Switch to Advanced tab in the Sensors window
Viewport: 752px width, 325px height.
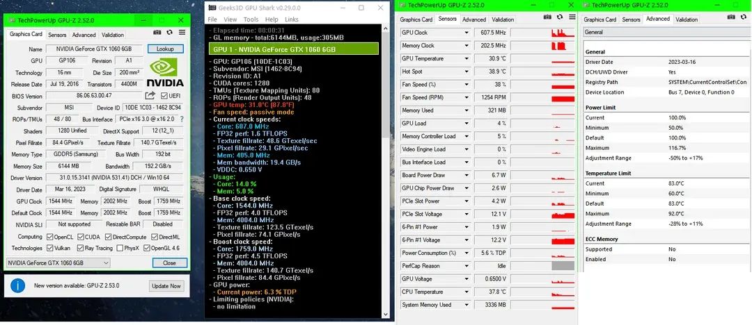tap(474, 19)
